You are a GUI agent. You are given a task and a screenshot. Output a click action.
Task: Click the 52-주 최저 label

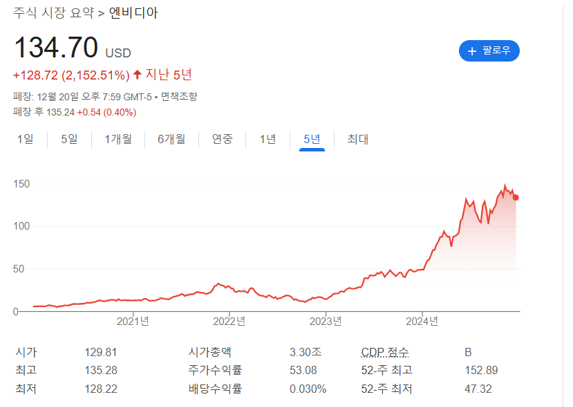click(386, 388)
